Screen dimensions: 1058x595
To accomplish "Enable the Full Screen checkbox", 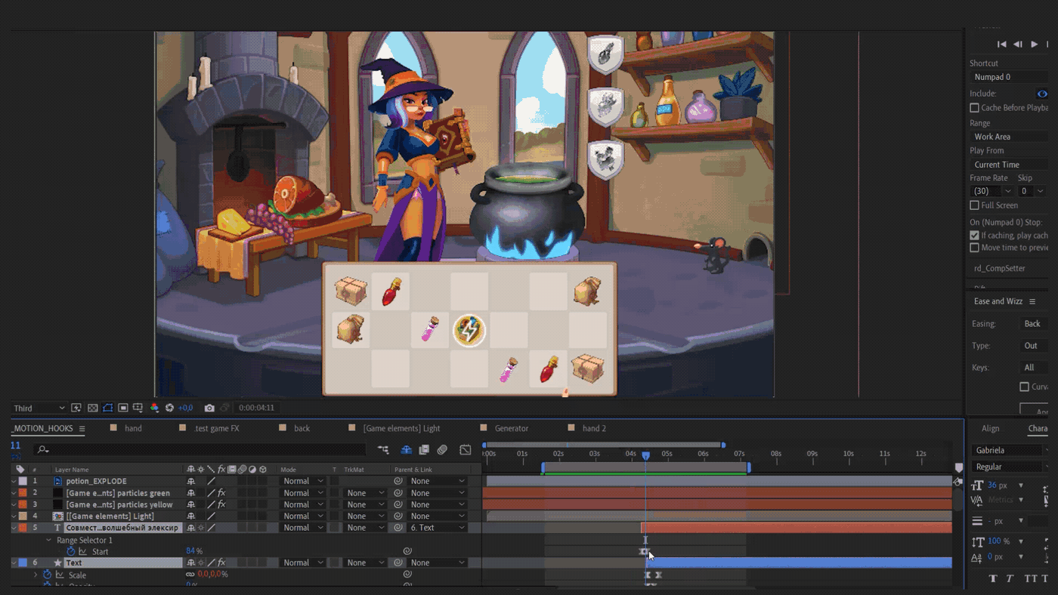I will click(x=975, y=205).
